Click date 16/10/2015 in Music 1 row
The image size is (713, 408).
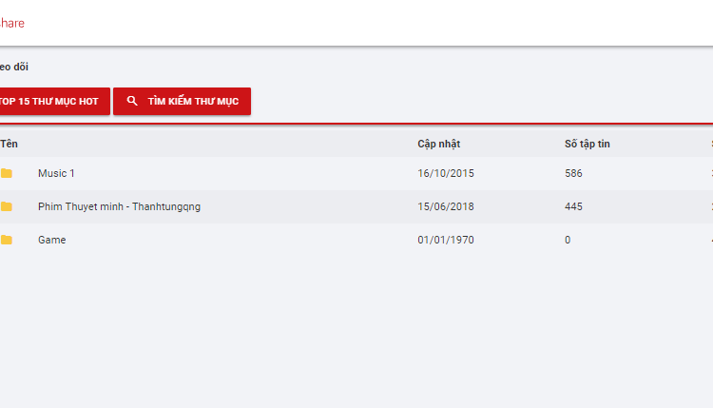tap(446, 173)
